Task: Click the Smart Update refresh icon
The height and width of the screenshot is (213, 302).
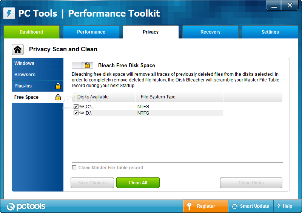Action: (x=234, y=206)
